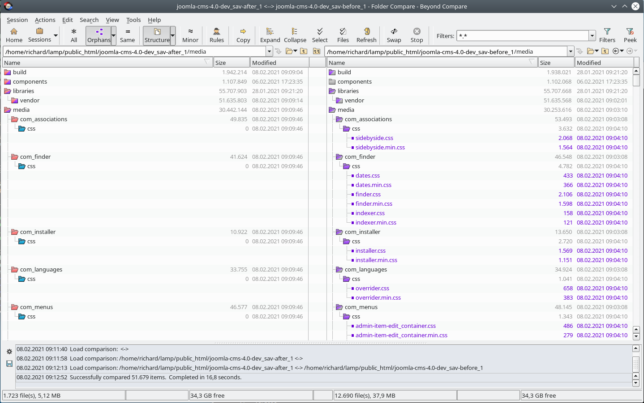Collapse the right com_installer folder
The width and height of the screenshot is (644, 403).
[x=339, y=232]
